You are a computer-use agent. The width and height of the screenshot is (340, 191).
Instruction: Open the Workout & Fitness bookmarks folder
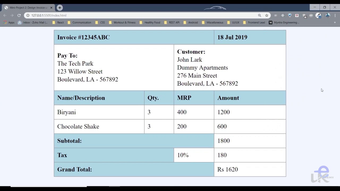pyautogui.click(x=122, y=23)
